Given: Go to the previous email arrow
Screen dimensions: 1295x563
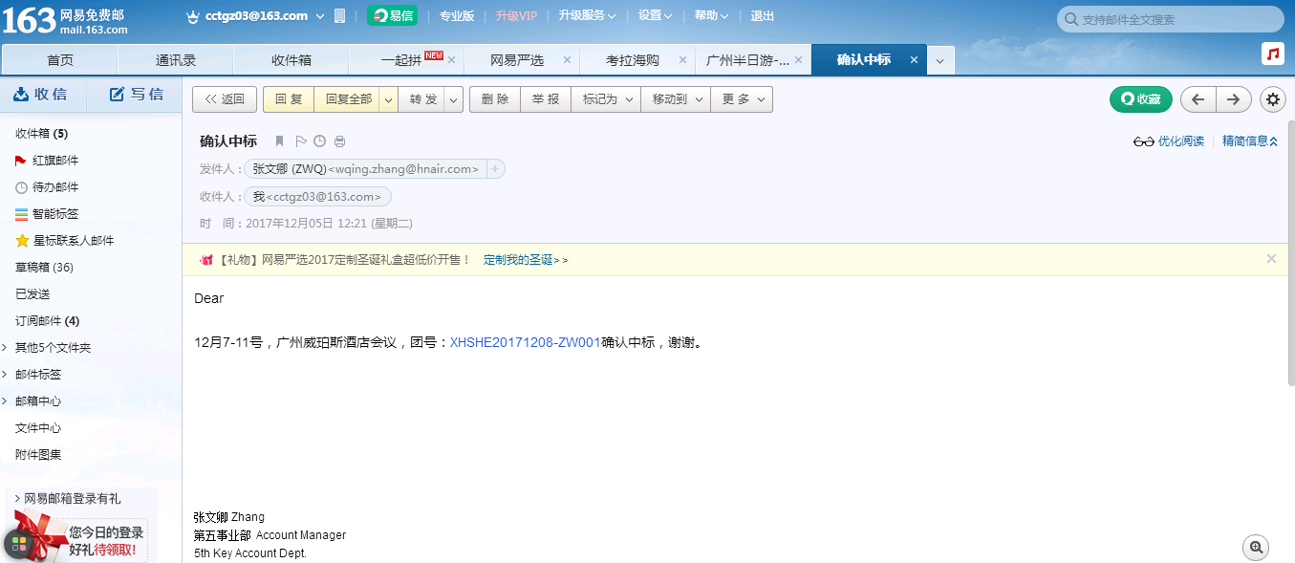Looking at the screenshot, I should (1198, 99).
